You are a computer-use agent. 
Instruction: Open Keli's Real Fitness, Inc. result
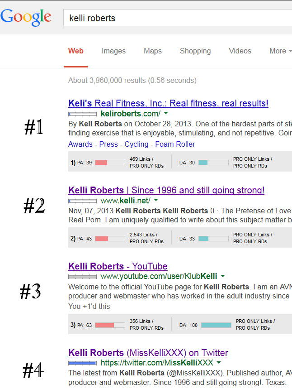(168, 103)
